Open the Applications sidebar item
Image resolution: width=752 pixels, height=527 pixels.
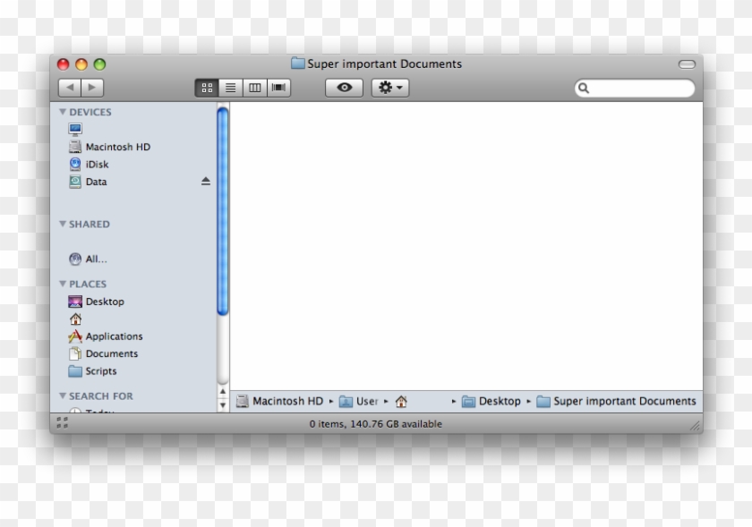click(x=113, y=336)
